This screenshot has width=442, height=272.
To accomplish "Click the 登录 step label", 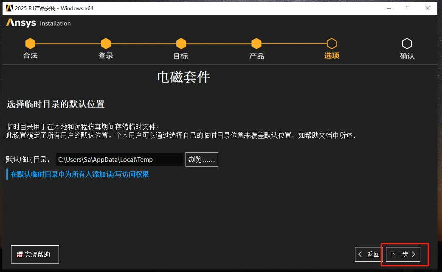I will tap(106, 56).
